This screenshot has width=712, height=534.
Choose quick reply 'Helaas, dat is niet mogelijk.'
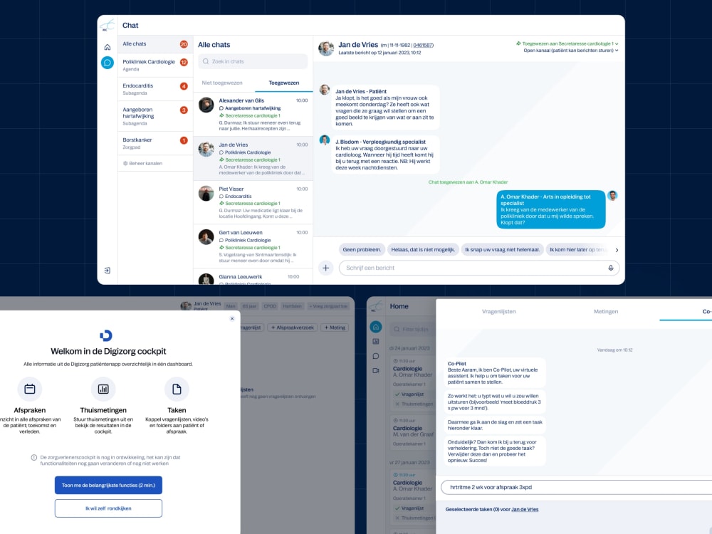[423, 250]
